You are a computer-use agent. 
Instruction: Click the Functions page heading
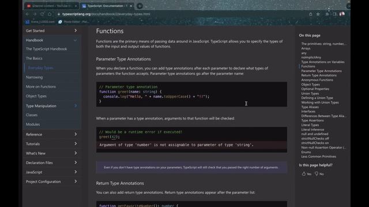[x=110, y=31]
